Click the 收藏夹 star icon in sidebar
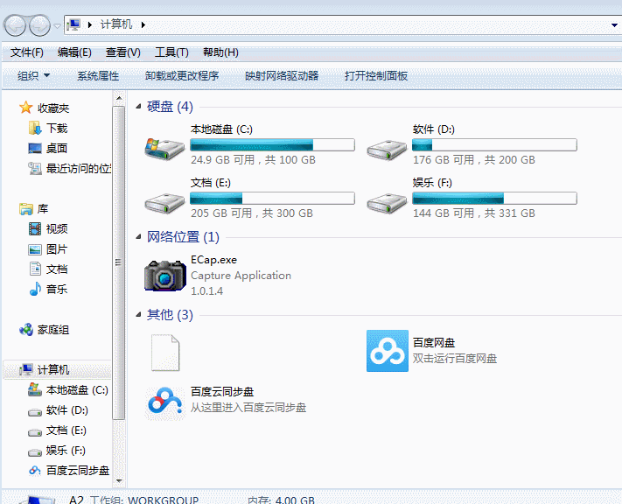 pos(25,108)
